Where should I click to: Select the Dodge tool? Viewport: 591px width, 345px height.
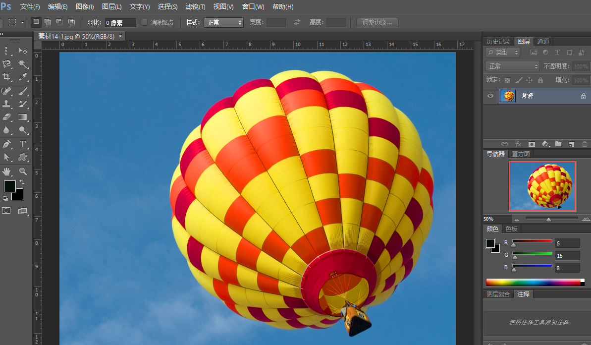(23, 130)
